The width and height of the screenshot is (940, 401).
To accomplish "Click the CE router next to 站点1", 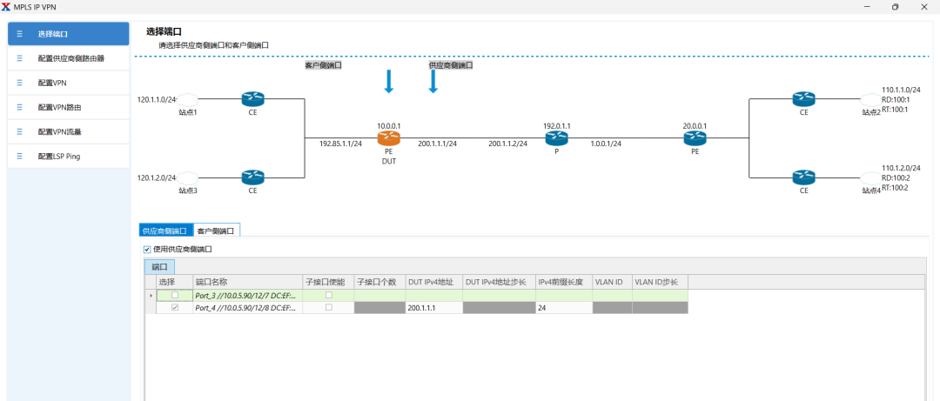I will [252, 99].
